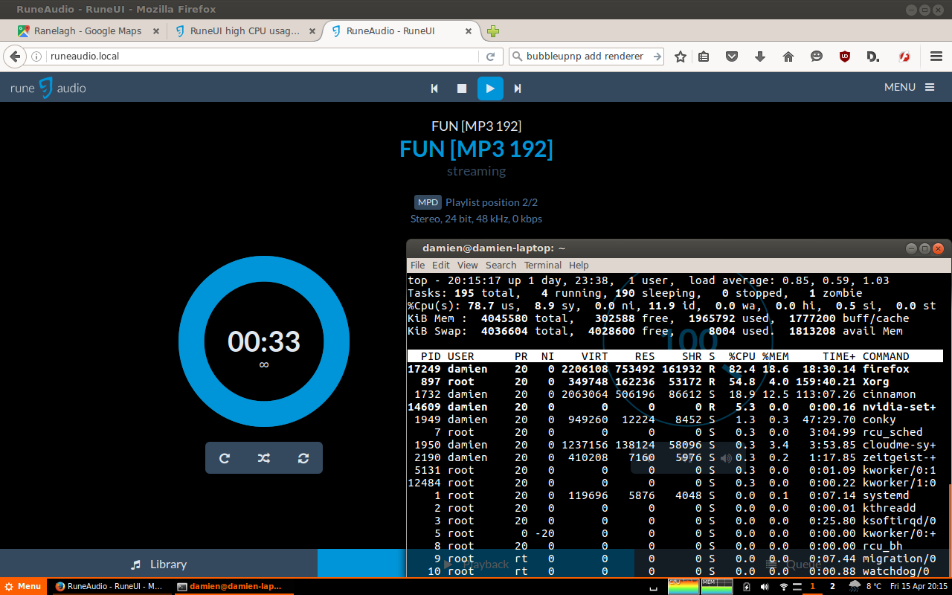Open the Wi-Fi network tray icon
The image size is (952, 595).
(783, 586)
